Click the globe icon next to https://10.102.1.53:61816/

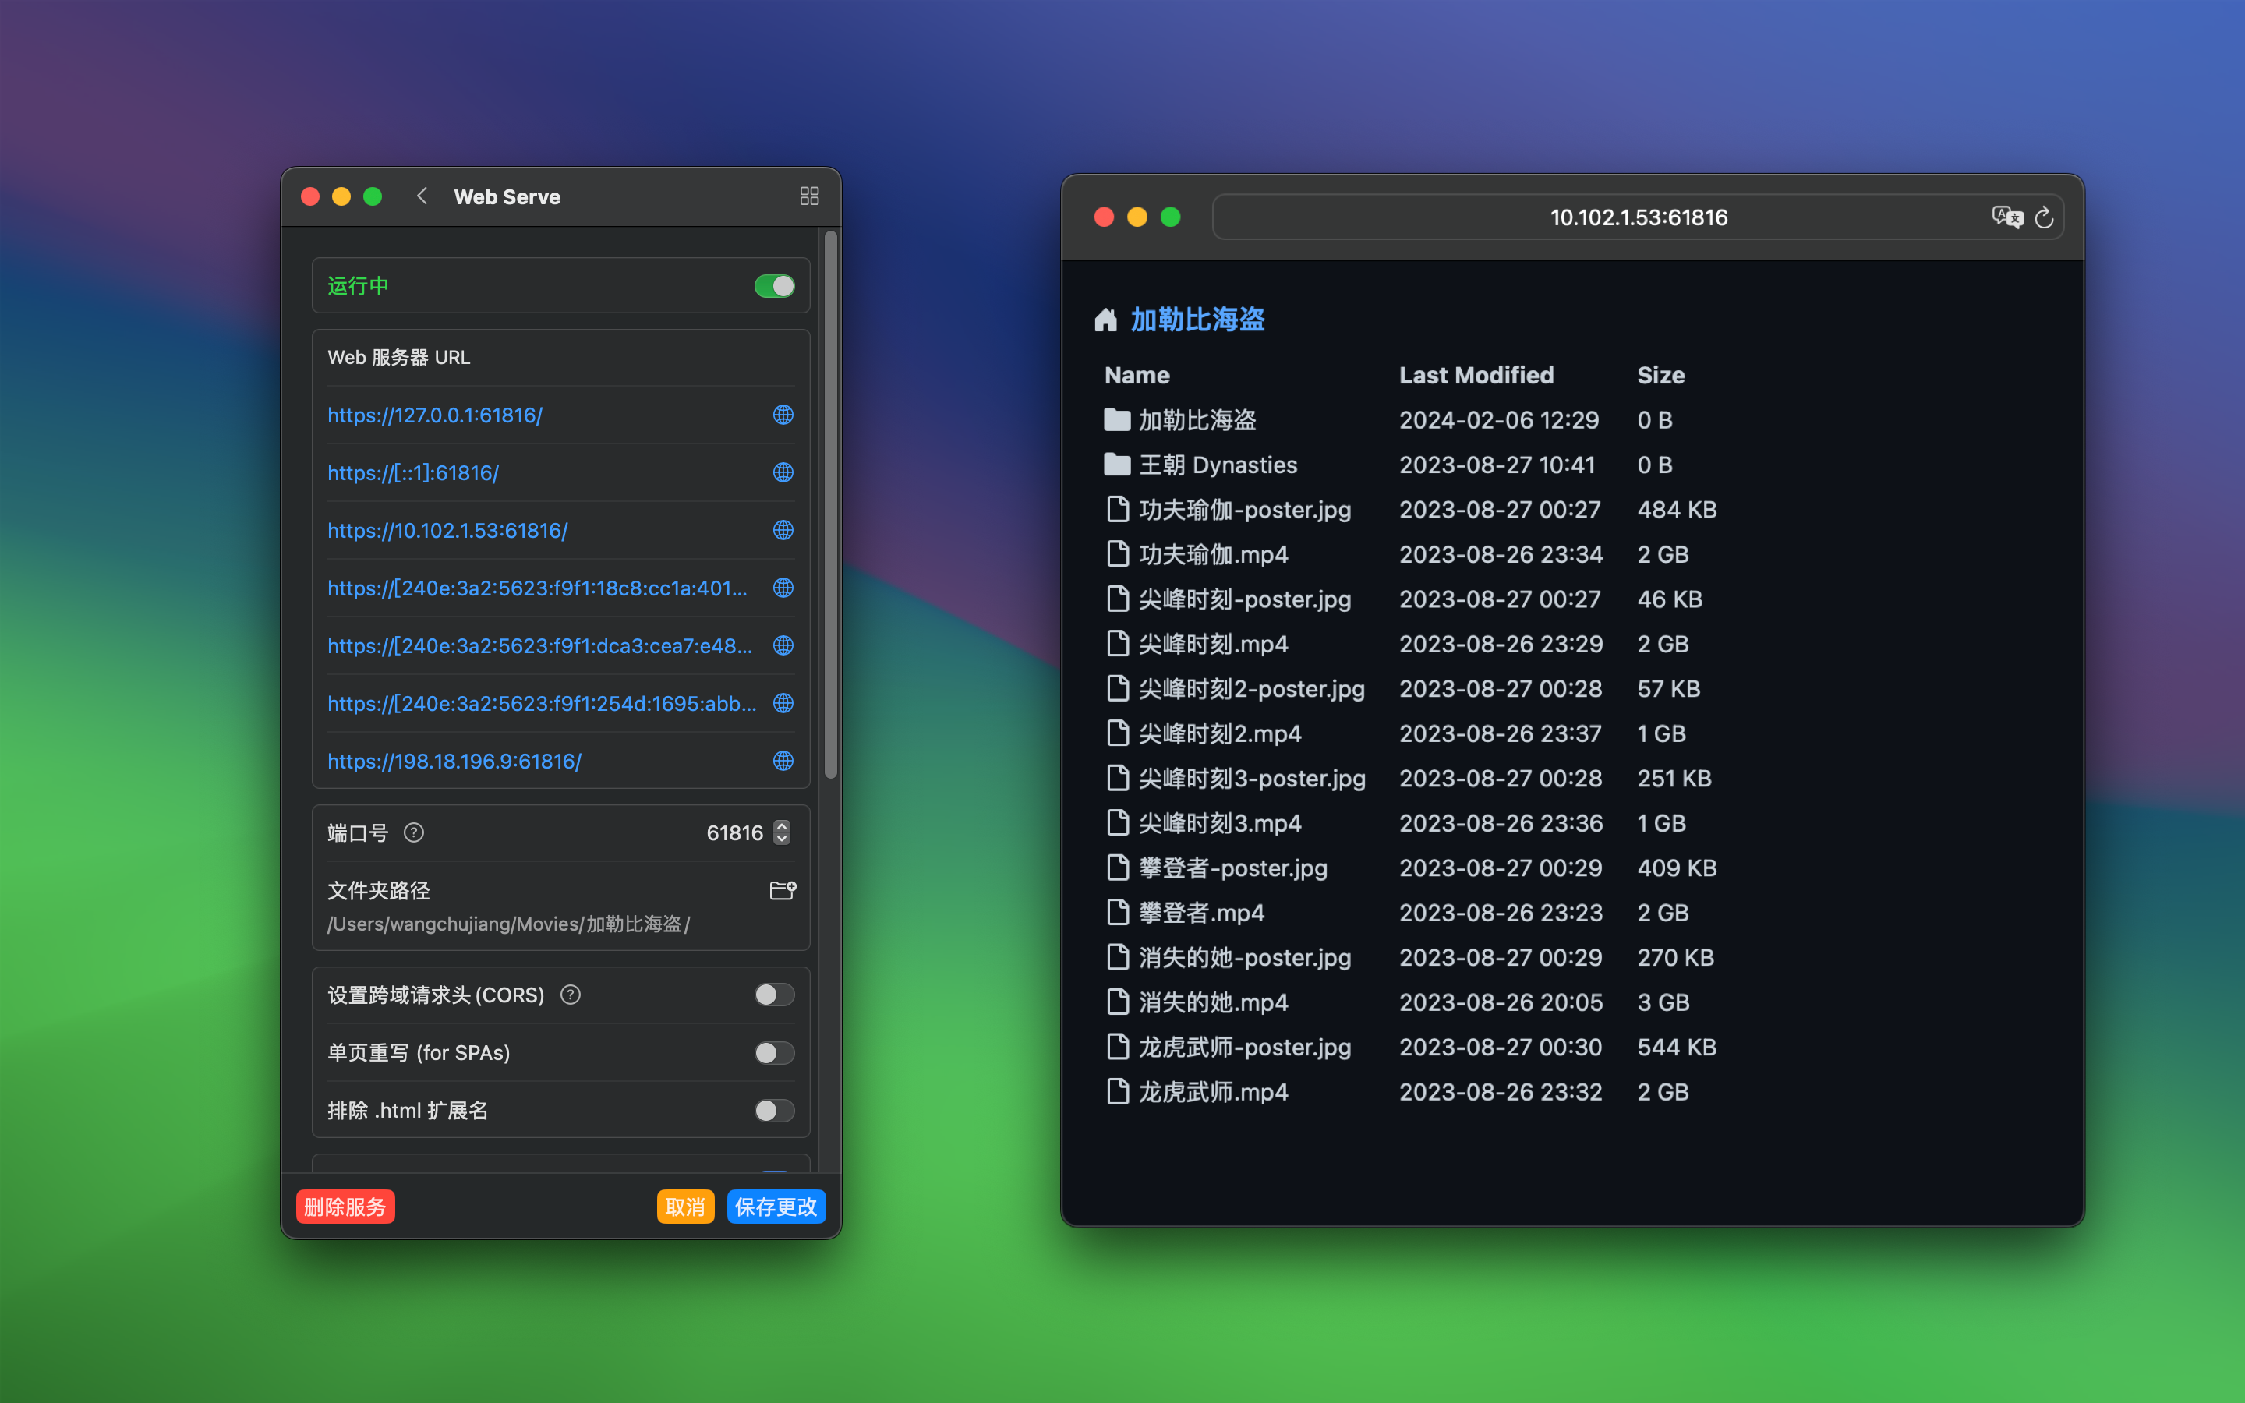[x=784, y=530]
